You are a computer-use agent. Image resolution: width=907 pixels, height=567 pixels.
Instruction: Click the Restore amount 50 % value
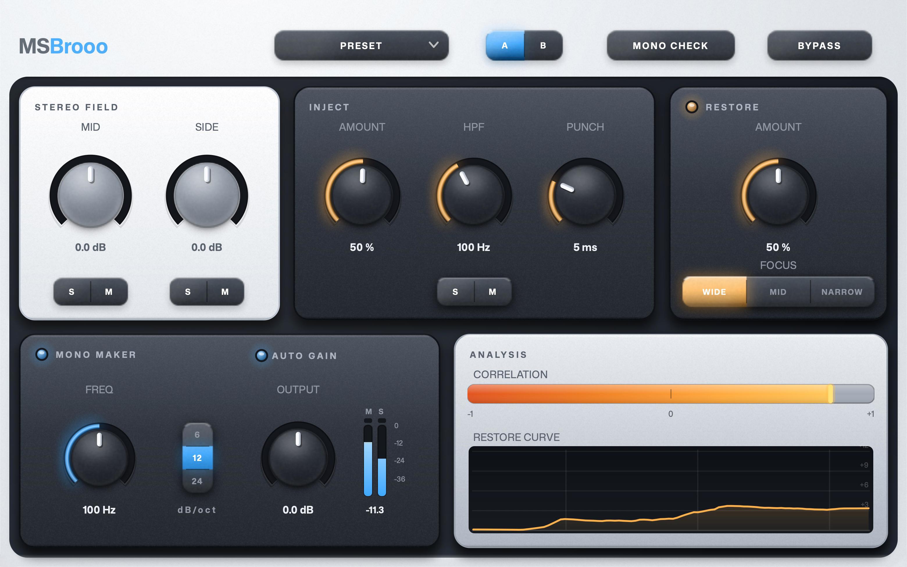point(778,247)
